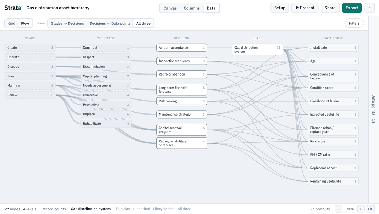The height and width of the screenshot is (214, 379).
Task: Select the Remaining useful life data point
Action: [333, 181]
